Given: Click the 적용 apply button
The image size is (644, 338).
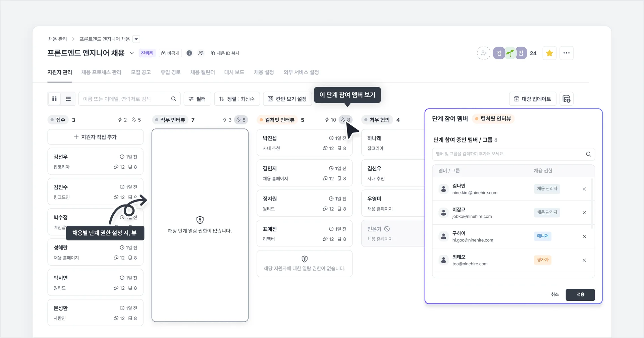Looking at the screenshot, I should (580, 295).
